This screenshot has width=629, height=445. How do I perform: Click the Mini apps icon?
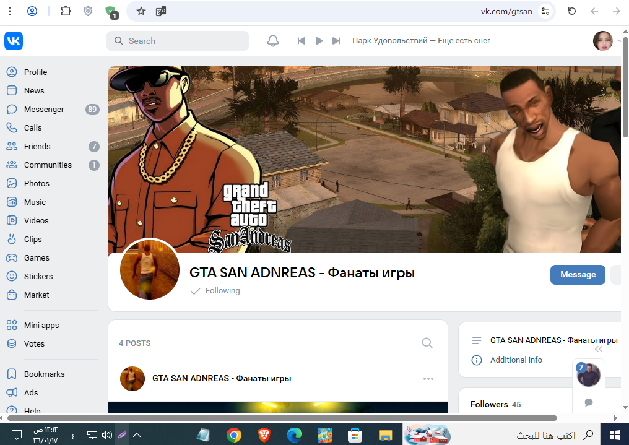click(x=12, y=325)
